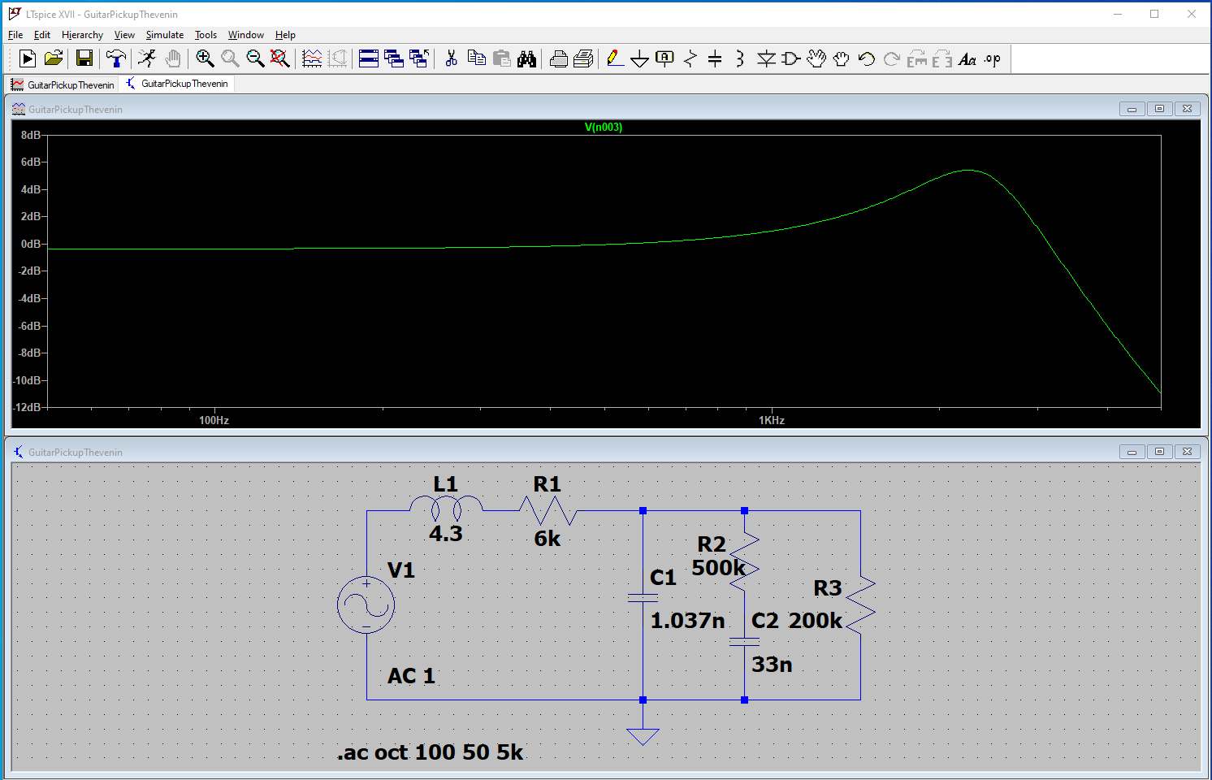
Task: Click the Undo arrow icon
Action: (866, 58)
